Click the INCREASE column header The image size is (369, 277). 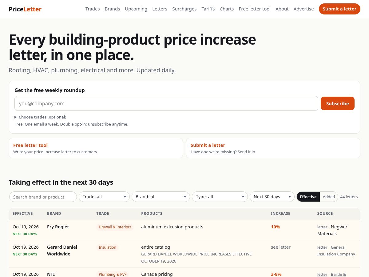(x=280, y=213)
